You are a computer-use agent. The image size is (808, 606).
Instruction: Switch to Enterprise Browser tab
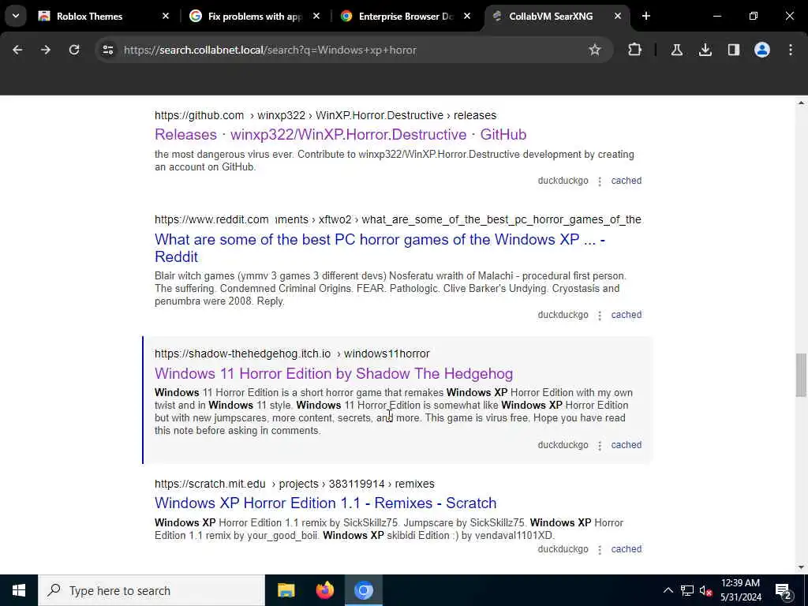pyautogui.click(x=406, y=16)
